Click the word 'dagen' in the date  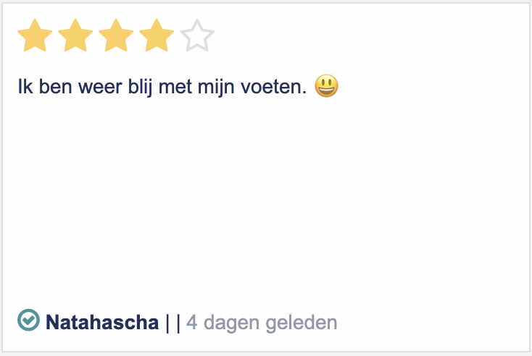point(229,322)
